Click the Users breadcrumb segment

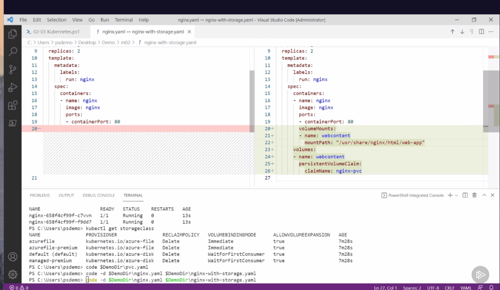(43, 42)
